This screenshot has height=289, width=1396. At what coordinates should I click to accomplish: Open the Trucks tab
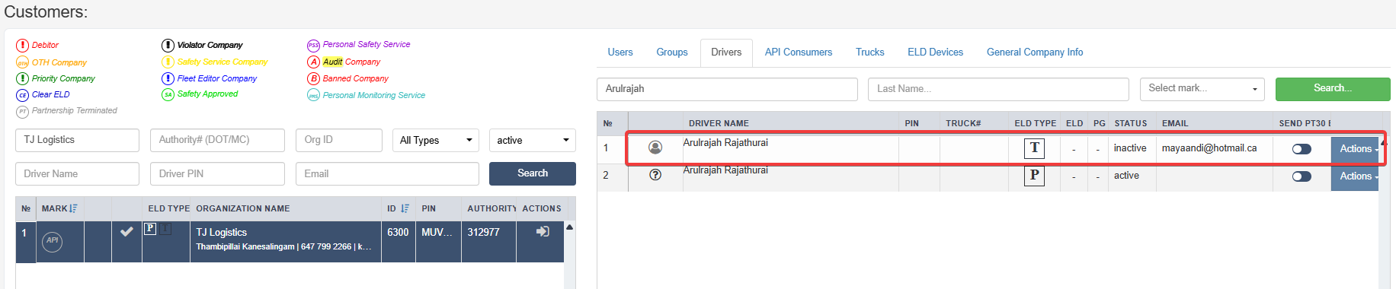[870, 52]
